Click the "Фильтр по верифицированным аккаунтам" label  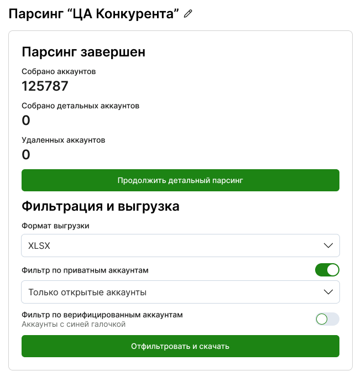(102, 315)
